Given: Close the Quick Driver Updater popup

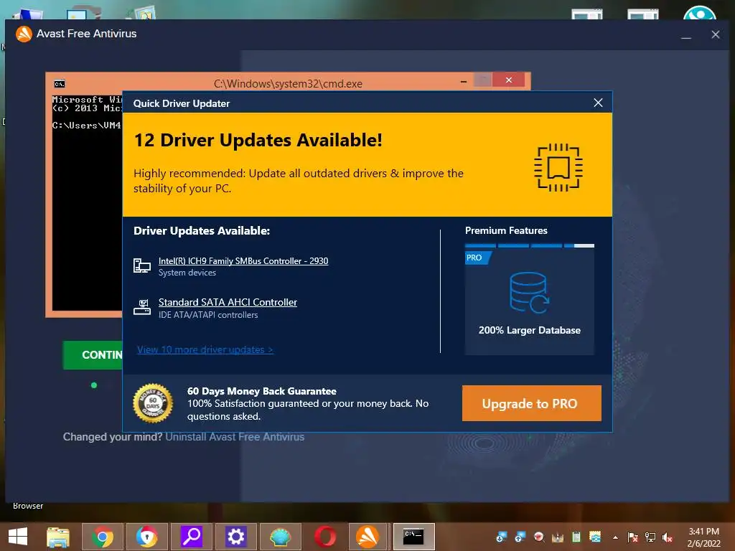Looking at the screenshot, I should click(598, 103).
